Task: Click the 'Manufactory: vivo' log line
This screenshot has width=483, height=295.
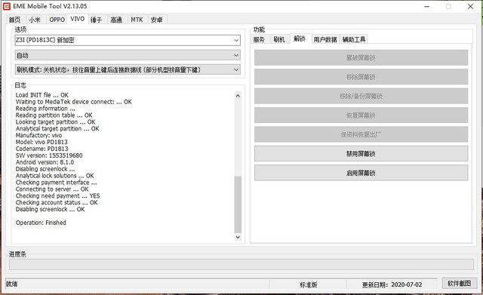Action: (x=38, y=135)
